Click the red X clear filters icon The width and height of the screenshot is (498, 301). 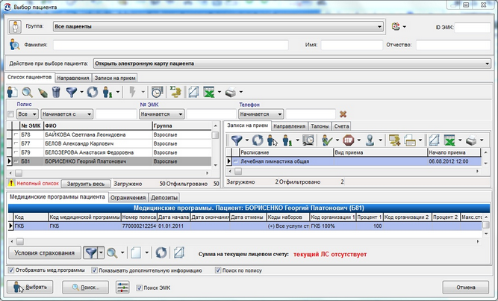(x=343, y=114)
